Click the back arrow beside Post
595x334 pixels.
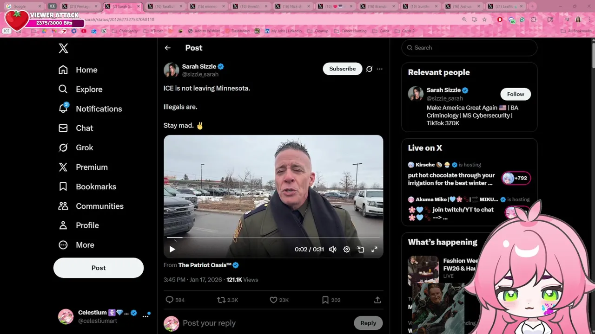[x=168, y=48]
